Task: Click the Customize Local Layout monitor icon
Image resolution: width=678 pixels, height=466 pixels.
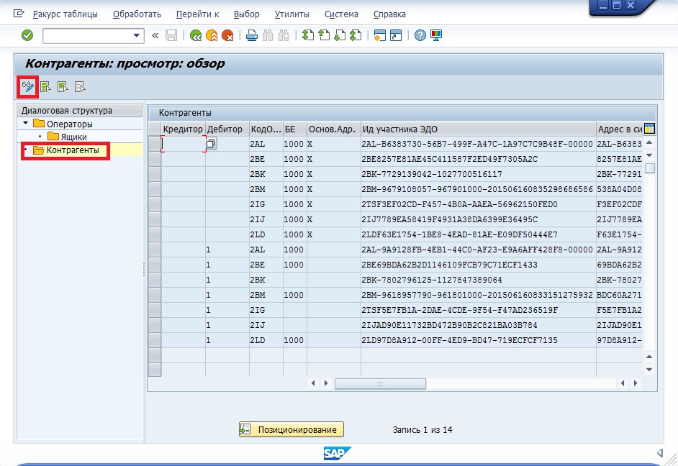Action: pos(436,35)
